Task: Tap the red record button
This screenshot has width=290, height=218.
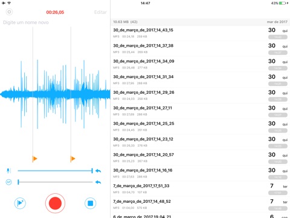Action: [55, 203]
